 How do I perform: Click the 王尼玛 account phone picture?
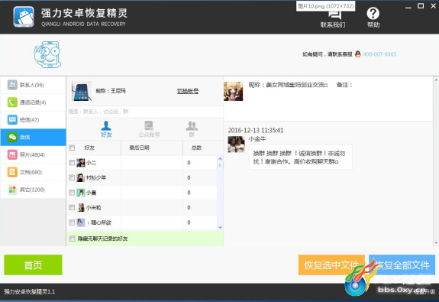pyautogui.click(x=82, y=91)
